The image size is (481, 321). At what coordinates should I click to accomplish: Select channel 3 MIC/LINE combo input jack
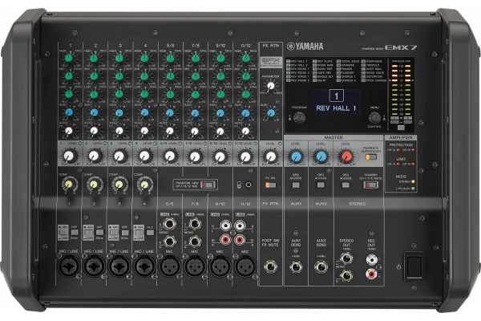point(119,266)
